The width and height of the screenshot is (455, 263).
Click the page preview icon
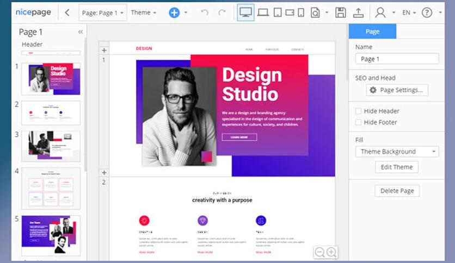(x=315, y=12)
